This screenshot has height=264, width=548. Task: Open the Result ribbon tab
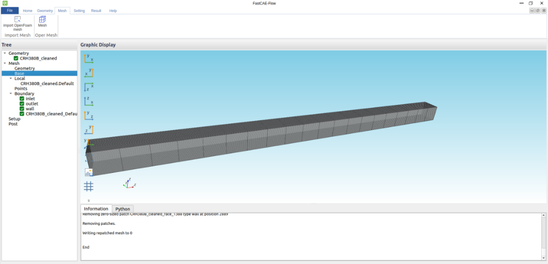tap(96, 11)
